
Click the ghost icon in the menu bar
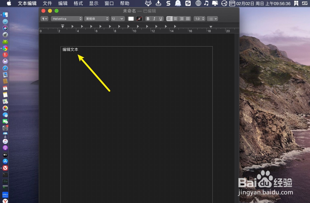click(x=178, y=3)
